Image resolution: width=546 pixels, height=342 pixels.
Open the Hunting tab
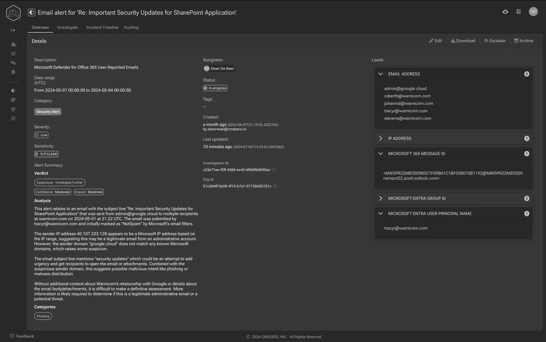pyautogui.click(x=131, y=27)
